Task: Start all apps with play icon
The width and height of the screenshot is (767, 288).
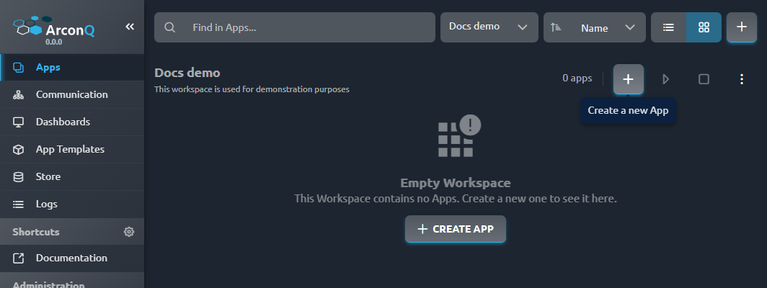Action: pos(666,78)
